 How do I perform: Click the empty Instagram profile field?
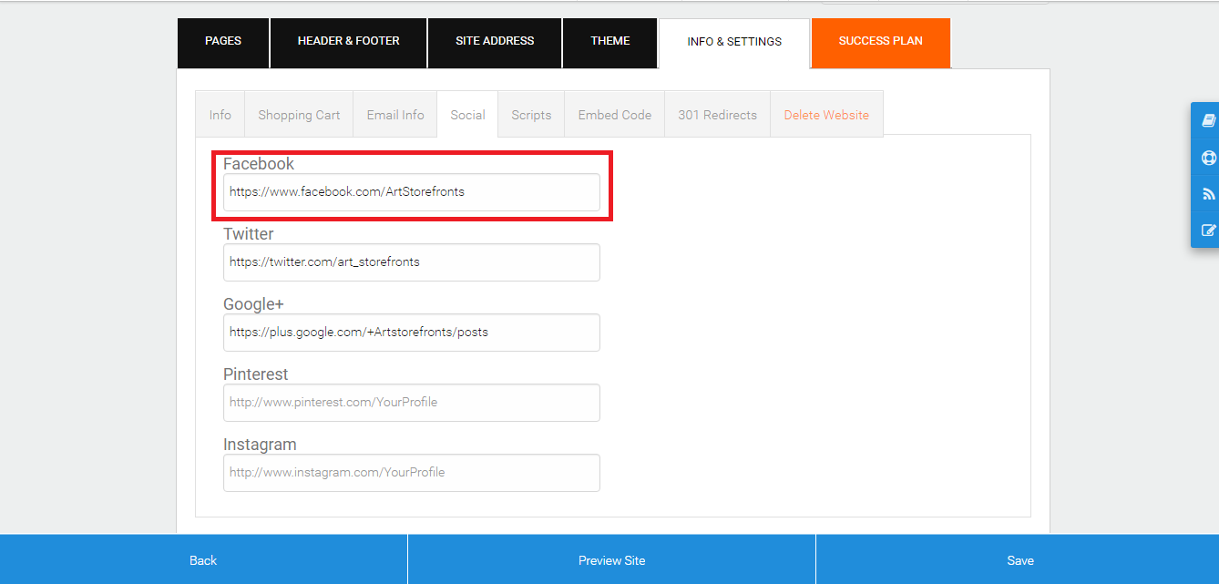coord(412,472)
